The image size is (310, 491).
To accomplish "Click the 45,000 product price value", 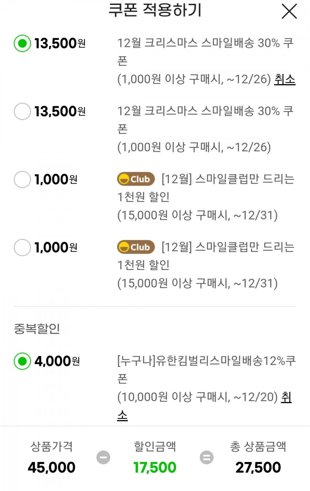I will click(52, 468).
